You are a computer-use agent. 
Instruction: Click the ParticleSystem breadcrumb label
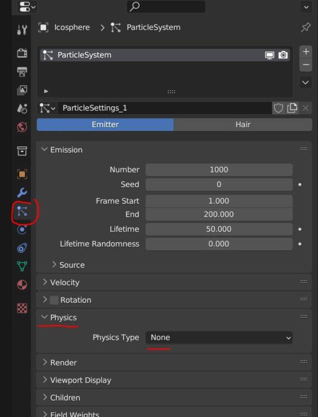(153, 28)
